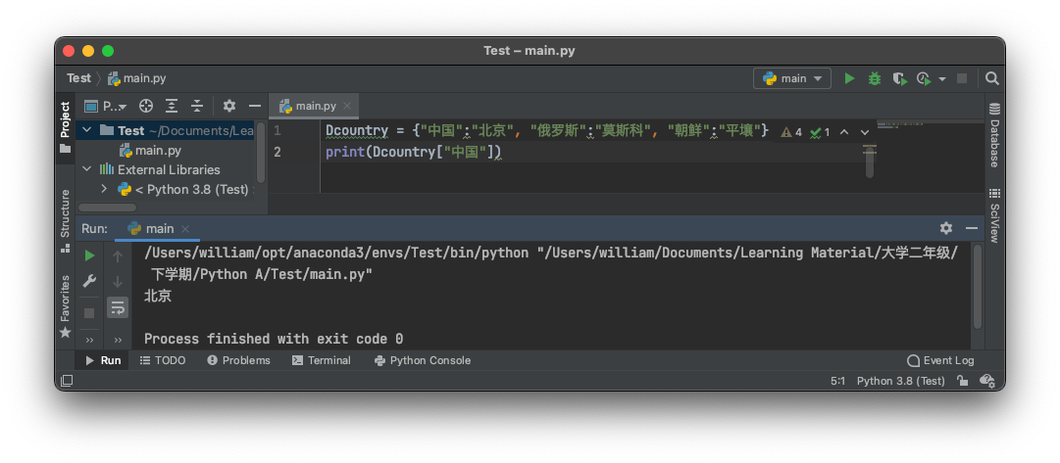The image size is (1060, 463).
Task: Toggle the Project tool window side tab
Action: click(65, 125)
